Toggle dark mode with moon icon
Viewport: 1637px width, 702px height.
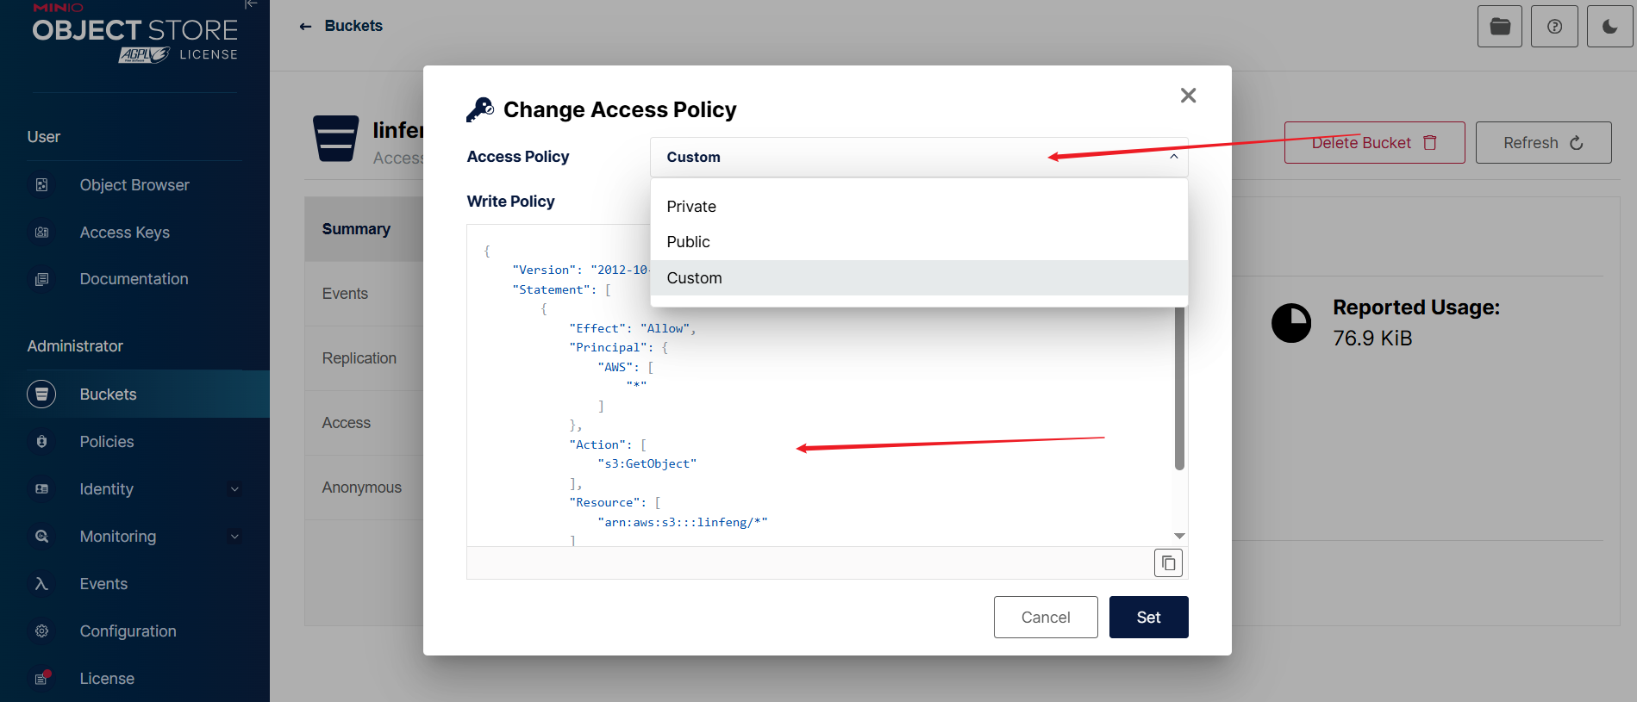(1609, 27)
